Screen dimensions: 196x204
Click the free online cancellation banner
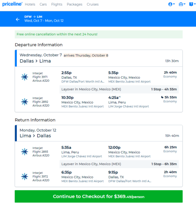coord(99,34)
